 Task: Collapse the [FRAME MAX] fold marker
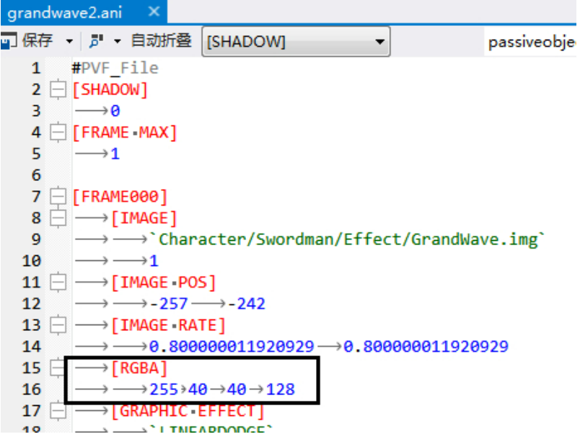(57, 133)
